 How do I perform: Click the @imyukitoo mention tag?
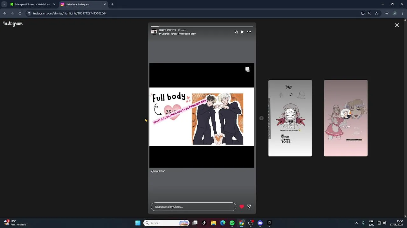pos(158,171)
